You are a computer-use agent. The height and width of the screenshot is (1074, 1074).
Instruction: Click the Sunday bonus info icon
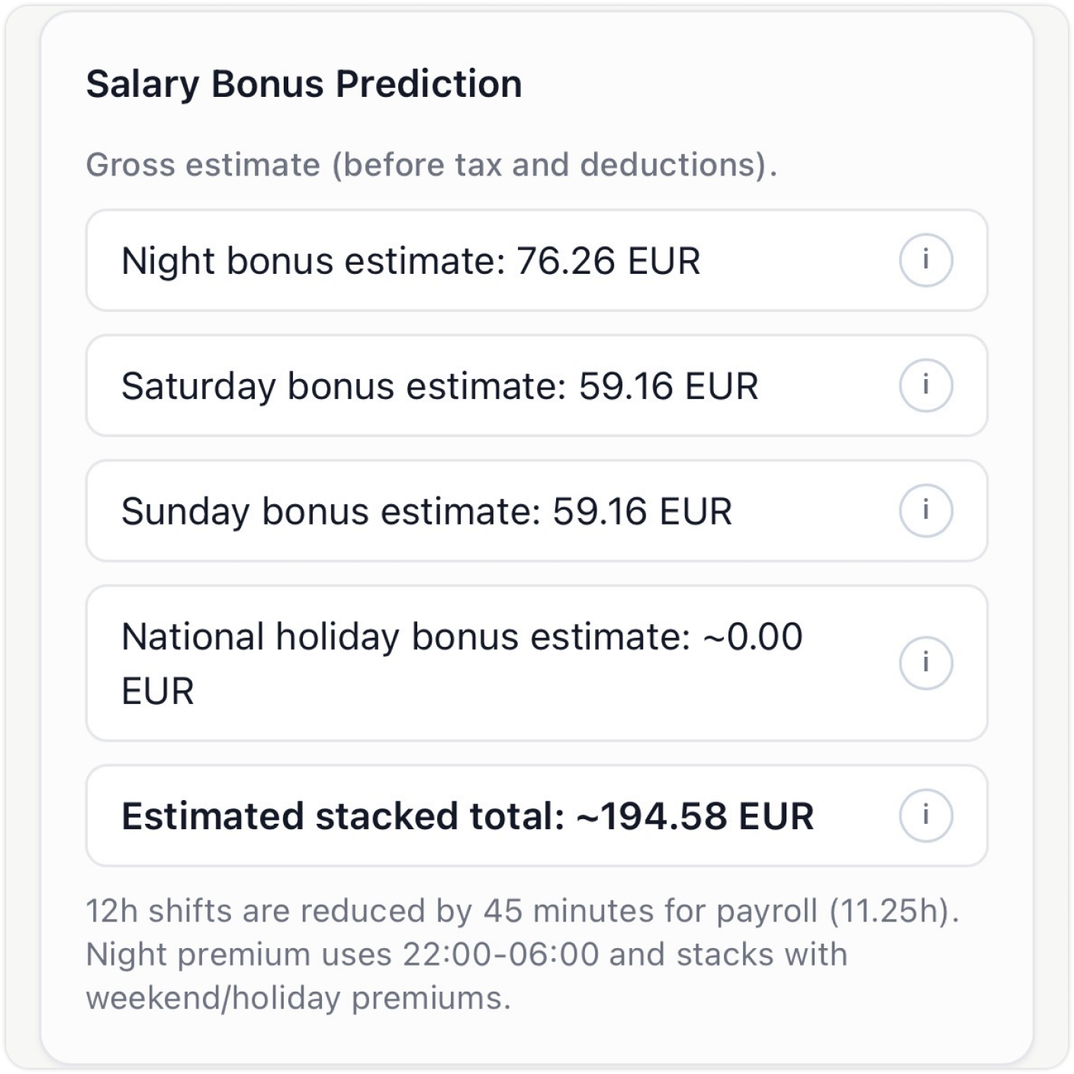coord(925,511)
